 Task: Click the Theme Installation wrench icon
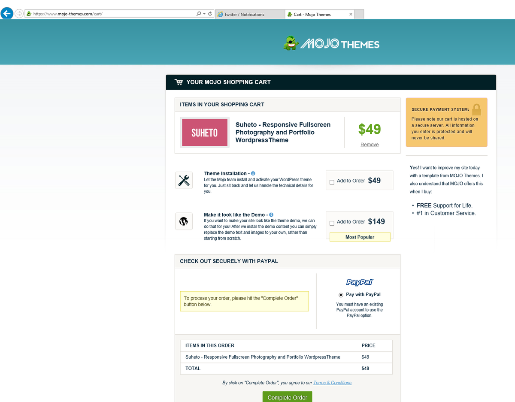tap(184, 180)
